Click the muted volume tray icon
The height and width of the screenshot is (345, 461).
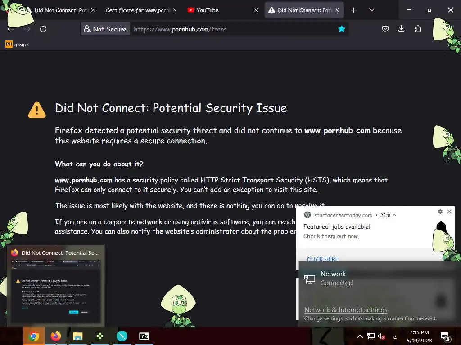[382, 336]
